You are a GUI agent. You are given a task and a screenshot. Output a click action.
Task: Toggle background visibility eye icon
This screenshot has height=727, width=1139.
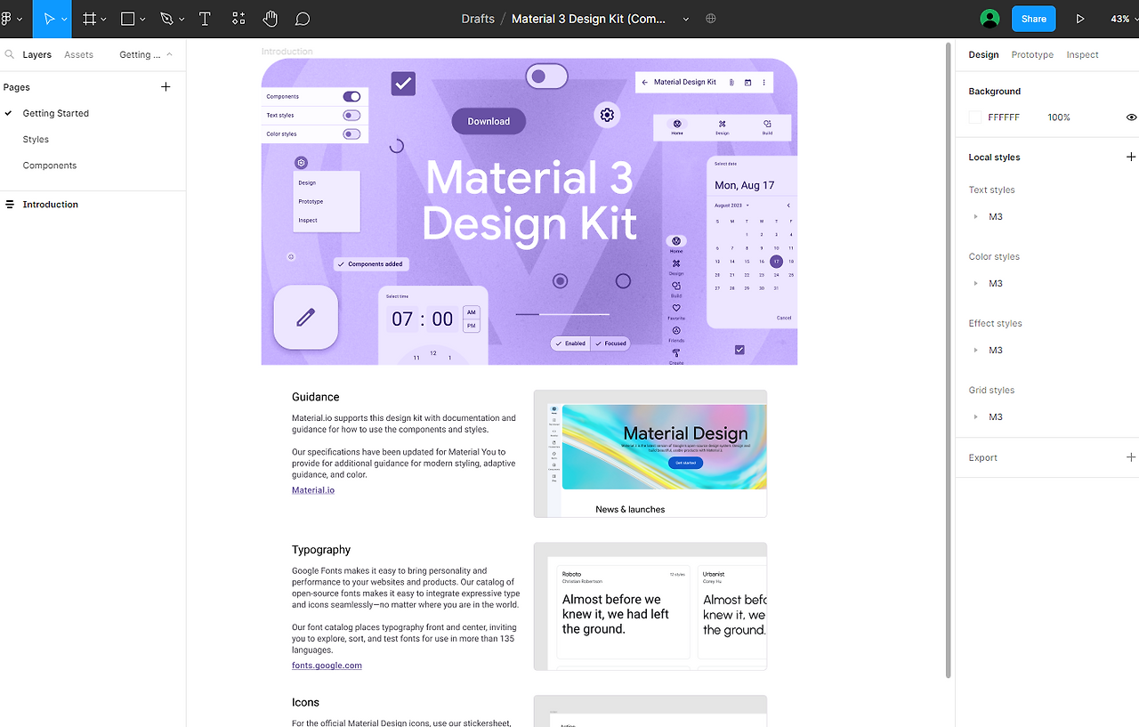(x=1131, y=117)
